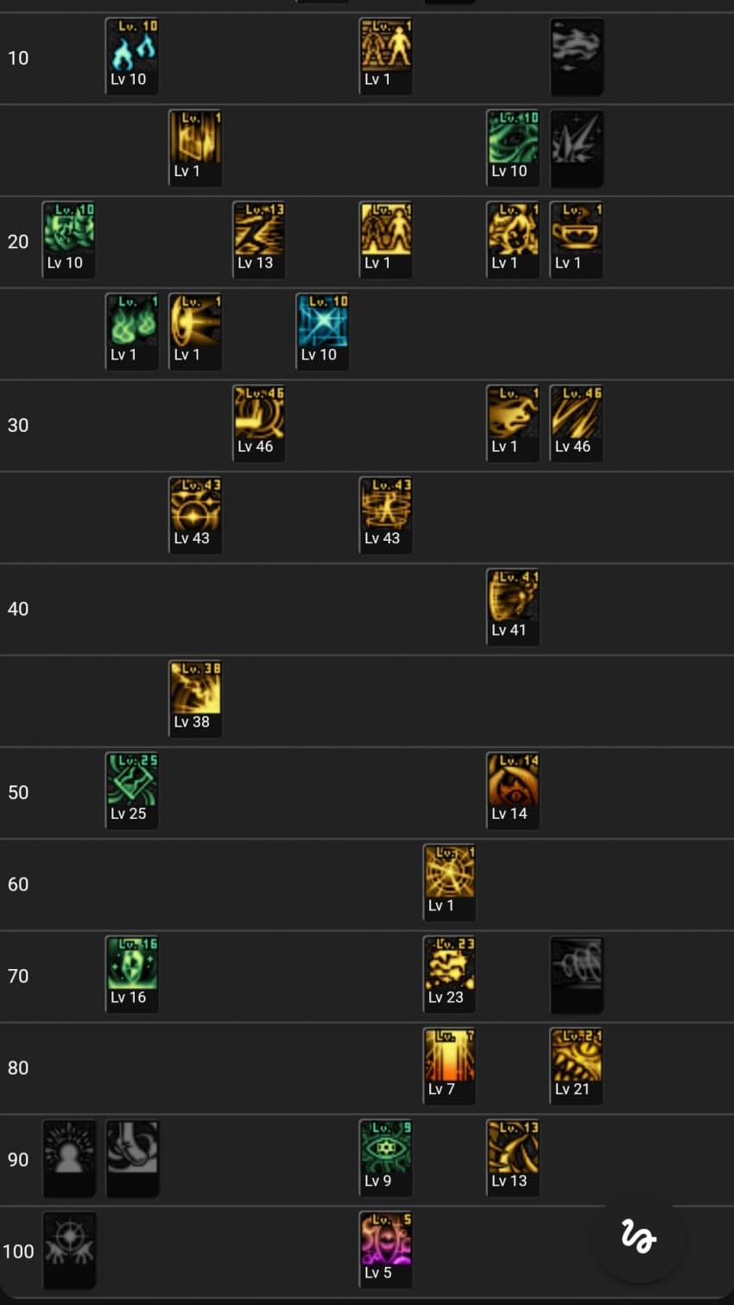Select the Lv 1 green flames skill
The height and width of the screenshot is (1305, 734).
(132, 332)
